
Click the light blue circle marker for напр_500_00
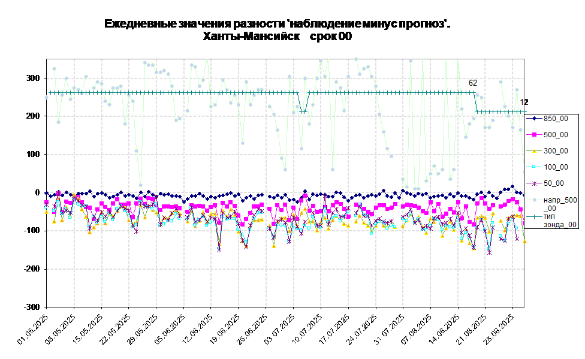point(534,200)
